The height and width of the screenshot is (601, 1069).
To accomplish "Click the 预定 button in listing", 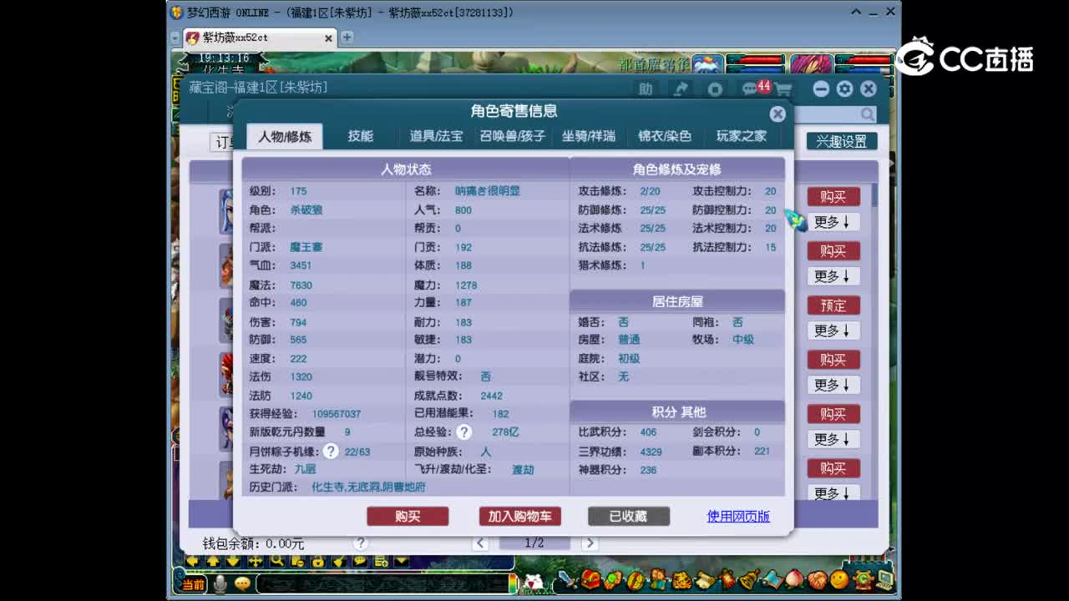I will pos(833,306).
